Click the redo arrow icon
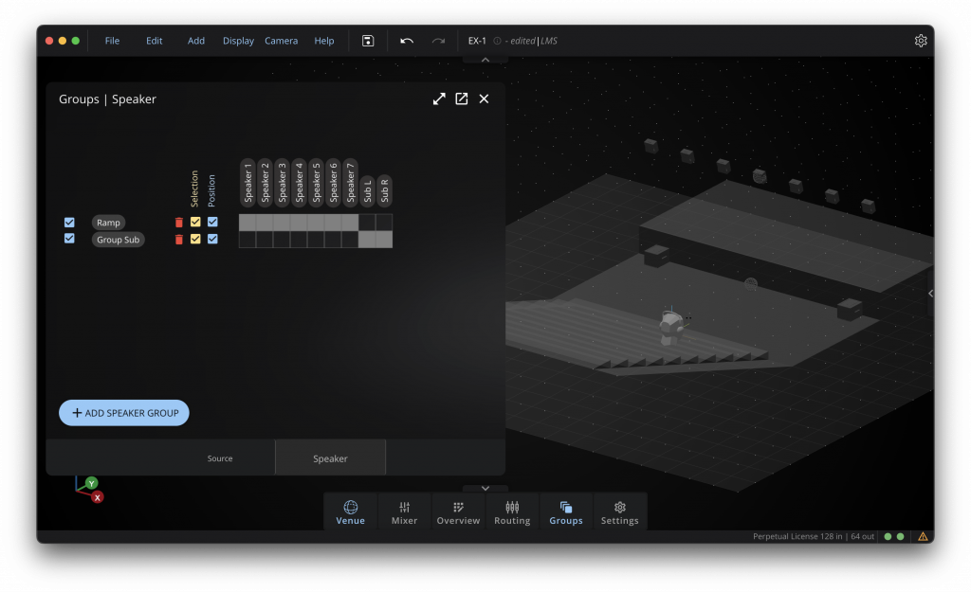 tap(438, 41)
